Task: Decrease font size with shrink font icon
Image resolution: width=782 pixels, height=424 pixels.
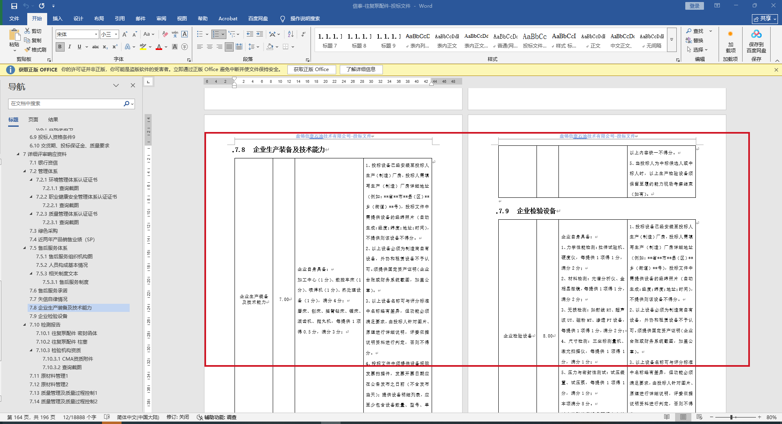Action: [135, 35]
